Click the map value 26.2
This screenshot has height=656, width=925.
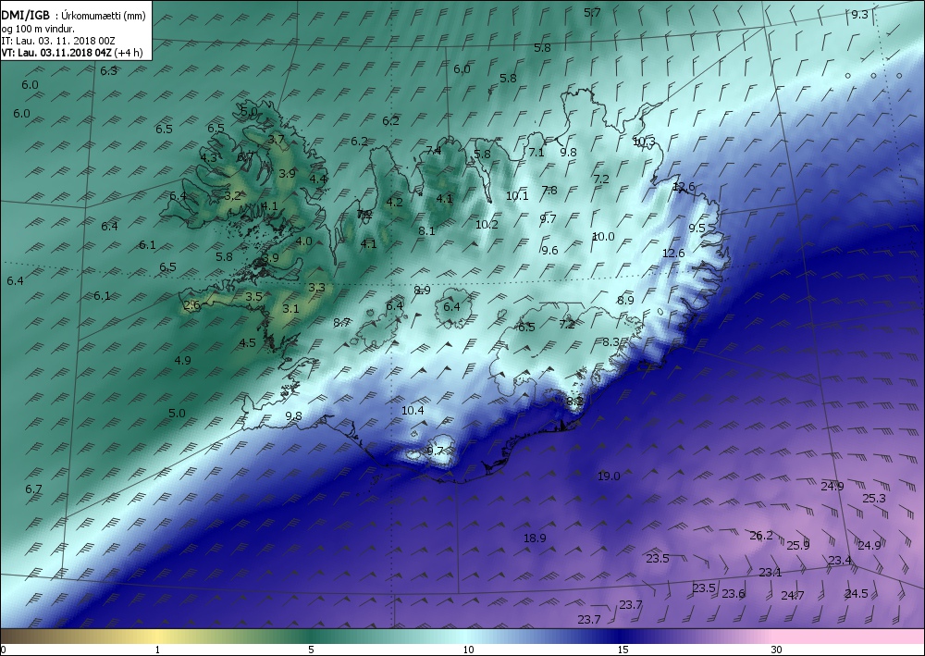761,536
